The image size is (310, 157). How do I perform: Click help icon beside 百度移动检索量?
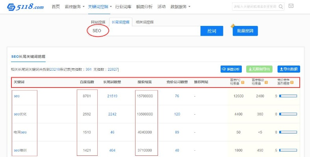pyautogui.click(x=266, y=82)
